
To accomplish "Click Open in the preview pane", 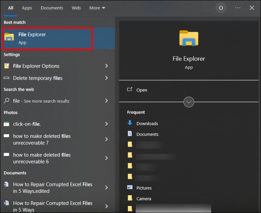I will click(x=142, y=90).
